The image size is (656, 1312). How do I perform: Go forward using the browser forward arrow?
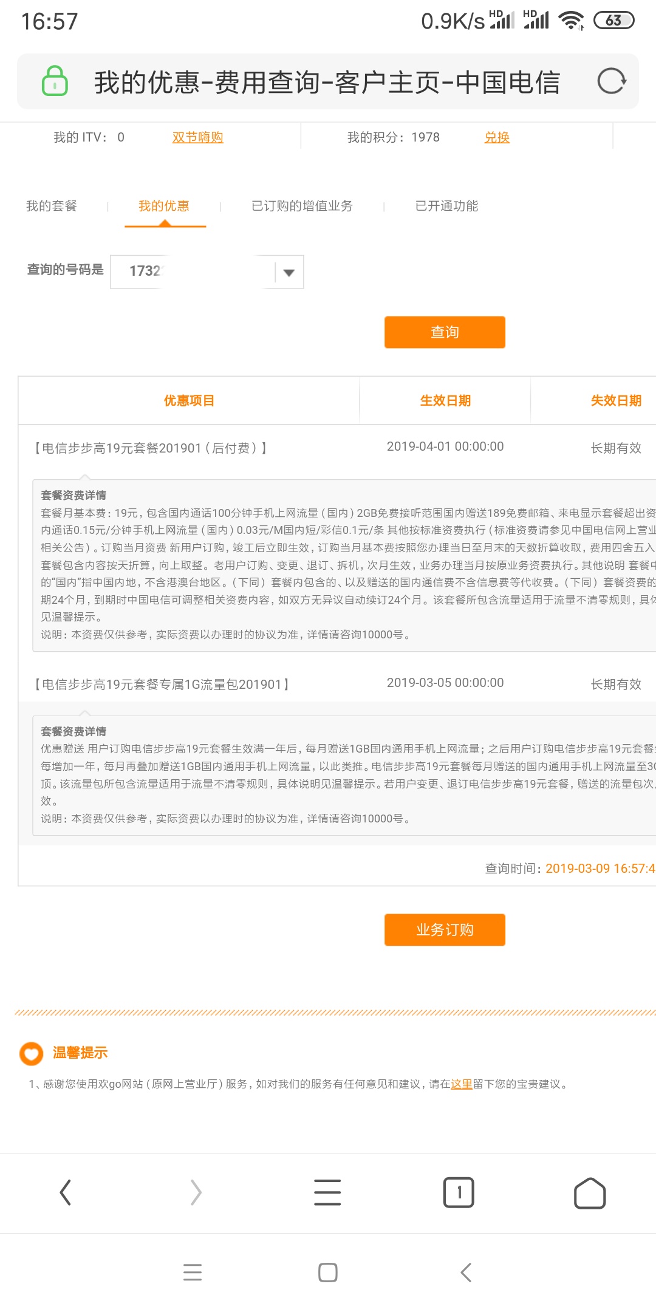pos(196,1192)
